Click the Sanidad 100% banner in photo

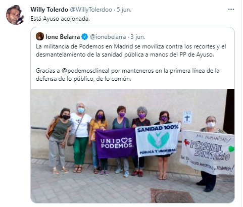coord(158,140)
